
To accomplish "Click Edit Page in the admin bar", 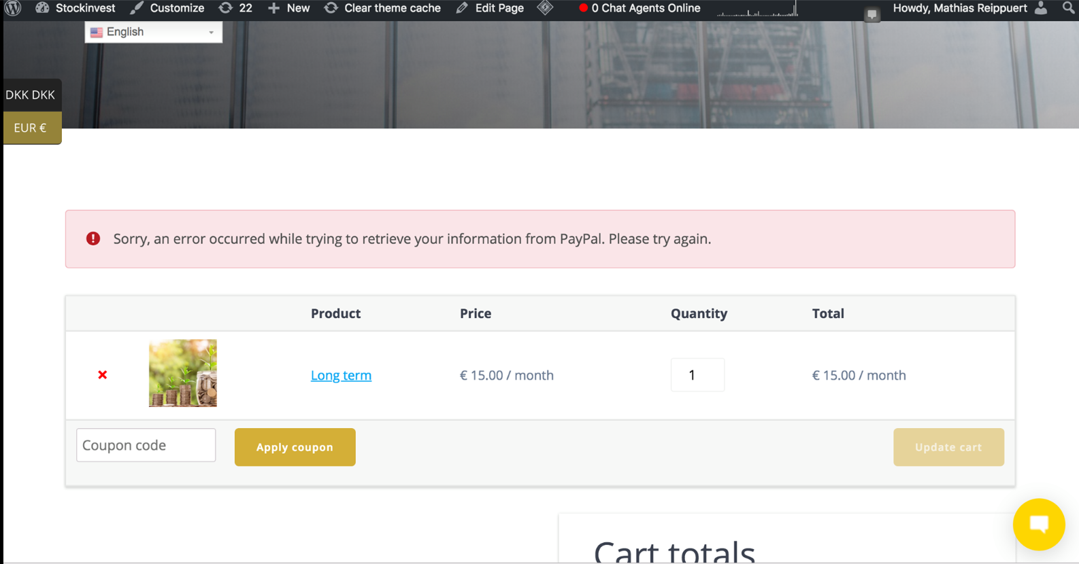I will (490, 8).
